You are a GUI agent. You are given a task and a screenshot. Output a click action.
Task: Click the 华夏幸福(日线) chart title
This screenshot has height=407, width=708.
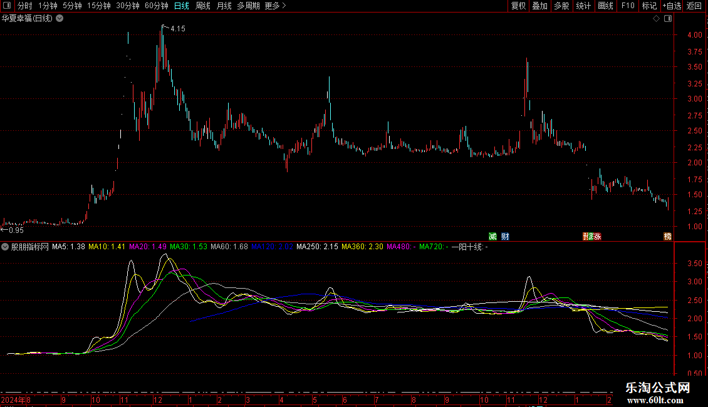(27, 19)
